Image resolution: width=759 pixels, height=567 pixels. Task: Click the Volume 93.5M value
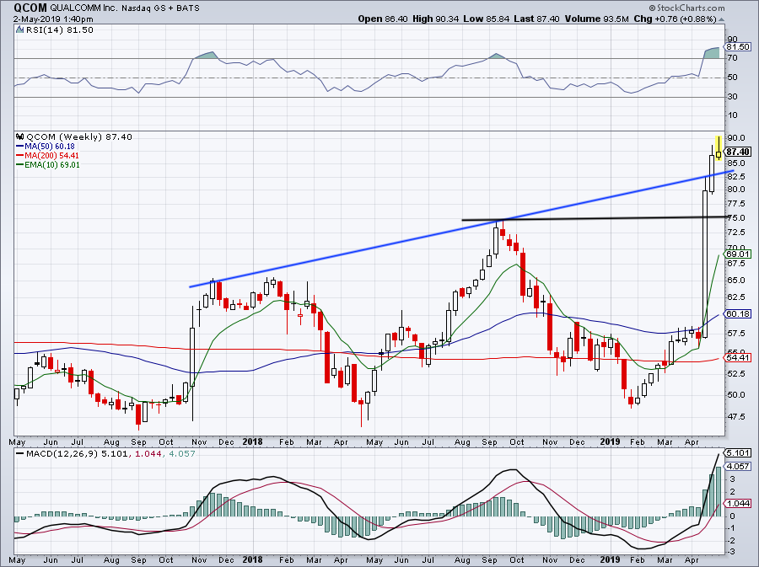pyautogui.click(x=596, y=19)
